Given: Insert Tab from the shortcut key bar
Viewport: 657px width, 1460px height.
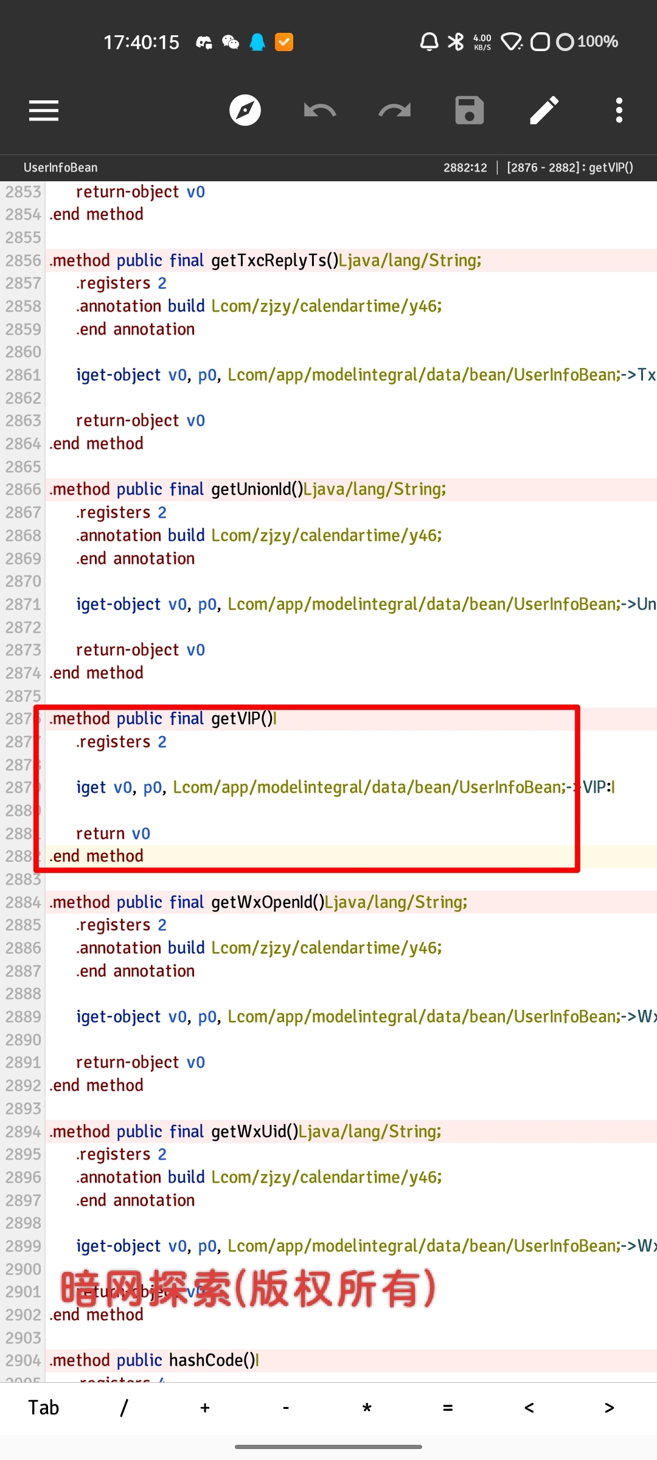Looking at the screenshot, I should click(44, 1408).
